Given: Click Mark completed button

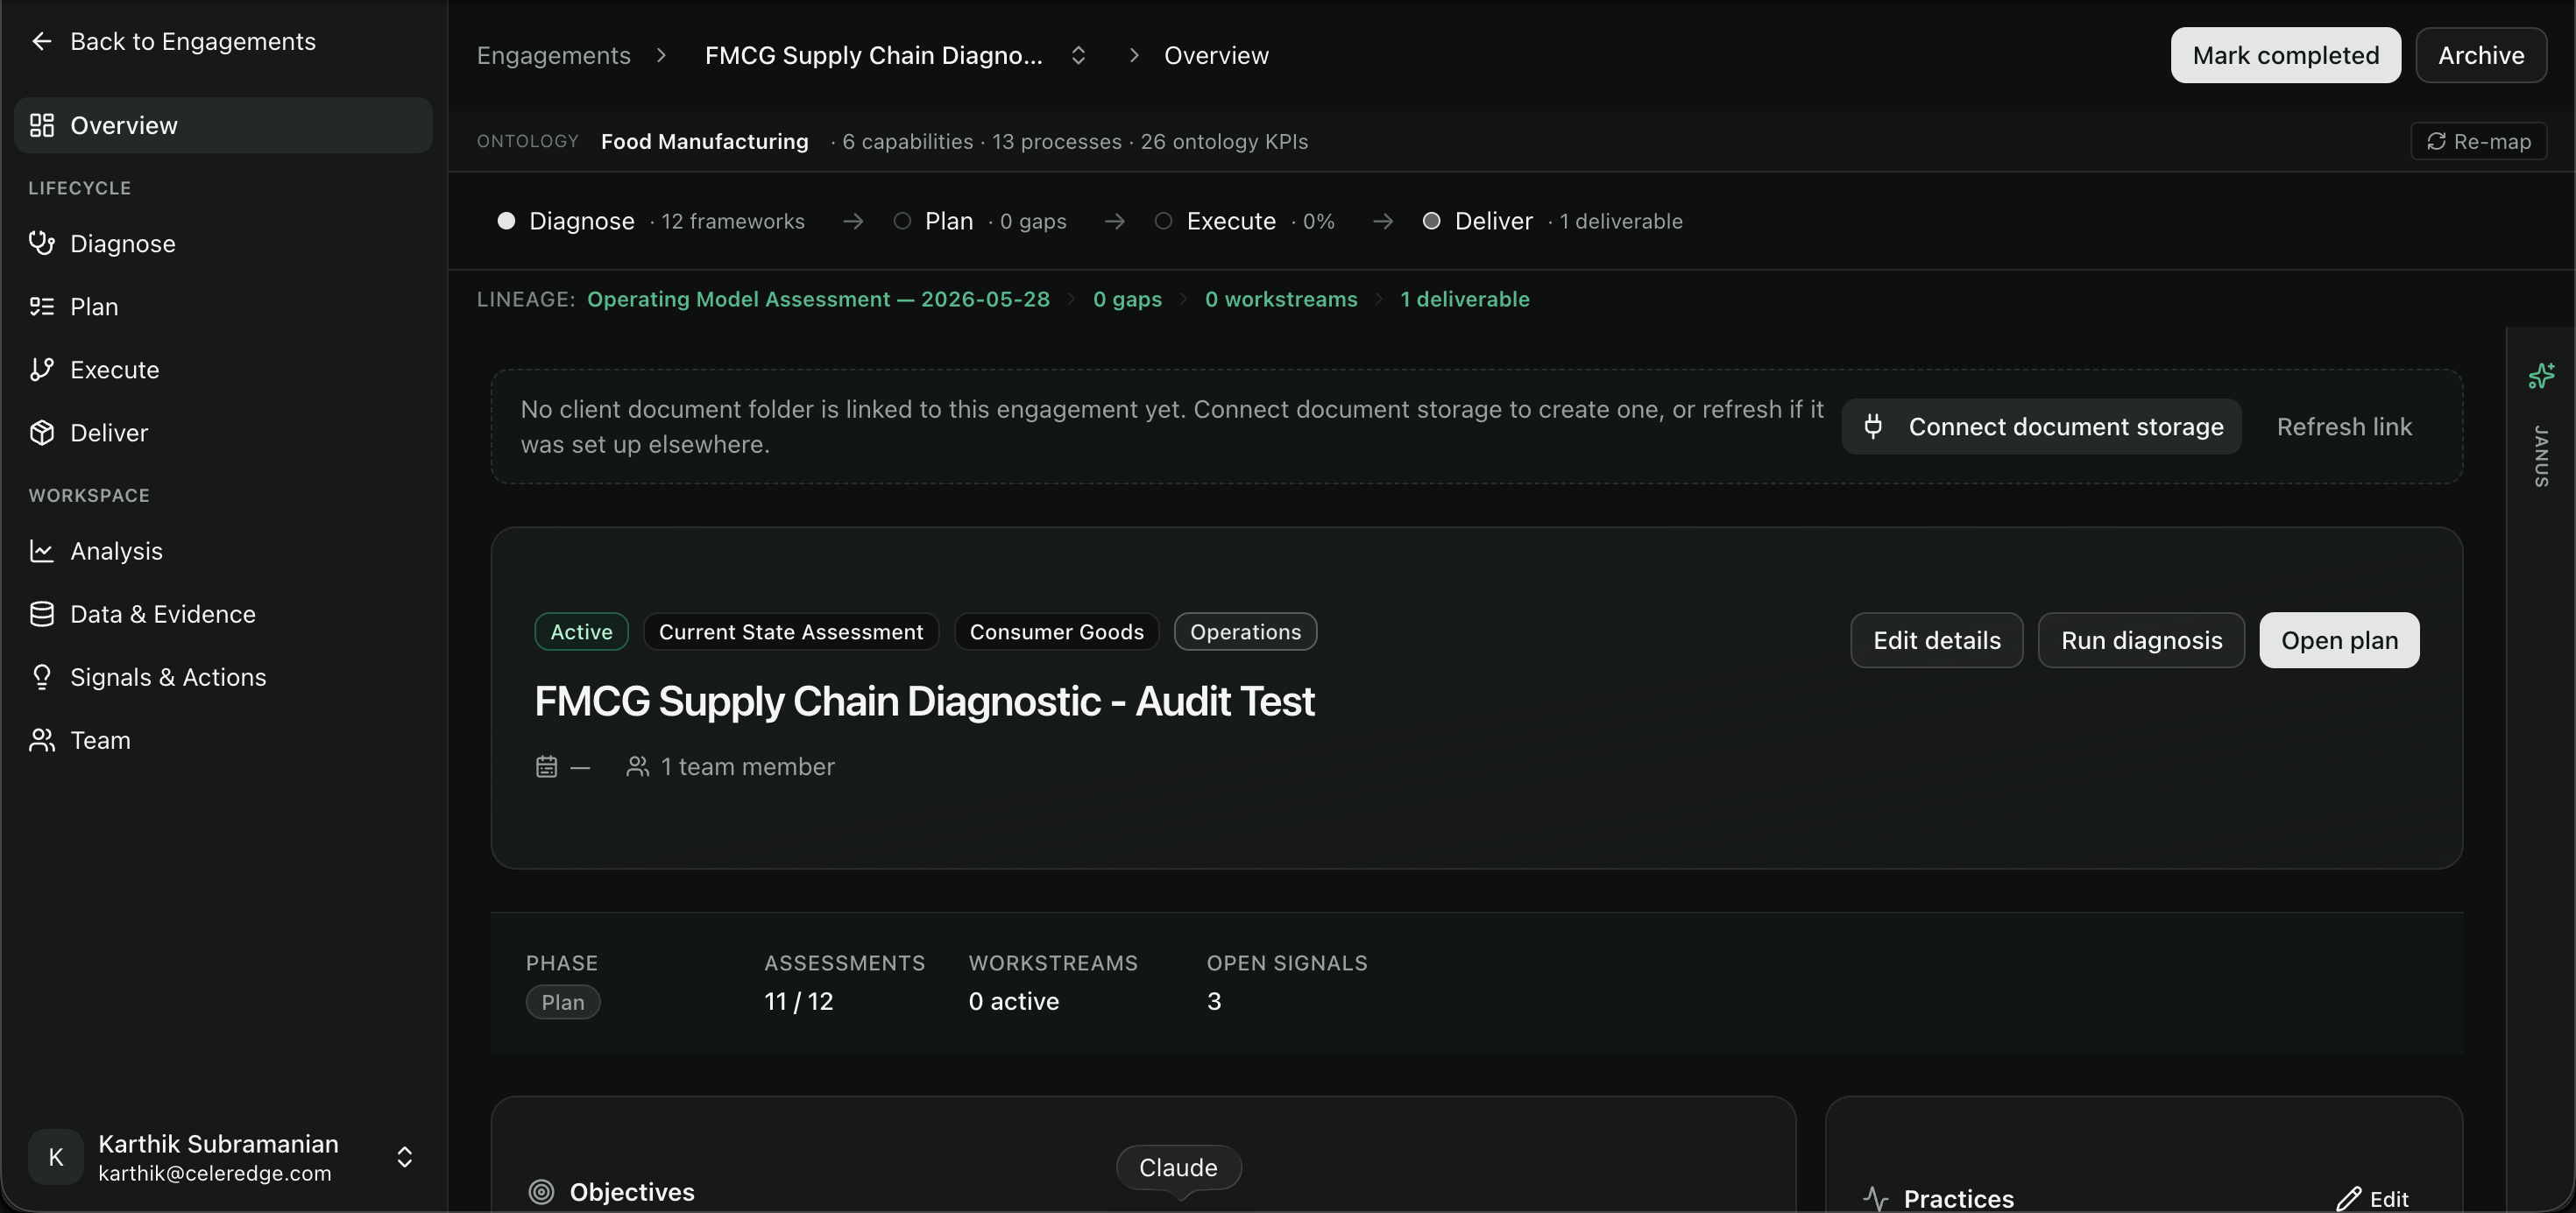Looking at the screenshot, I should click(2285, 55).
